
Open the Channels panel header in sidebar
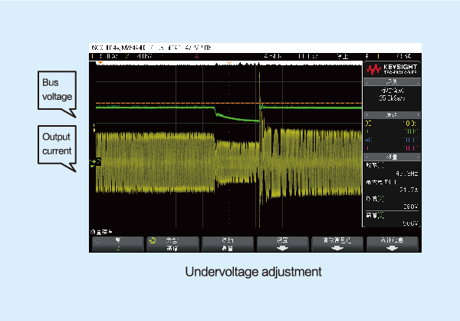pyautogui.click(x=392, y=115)
